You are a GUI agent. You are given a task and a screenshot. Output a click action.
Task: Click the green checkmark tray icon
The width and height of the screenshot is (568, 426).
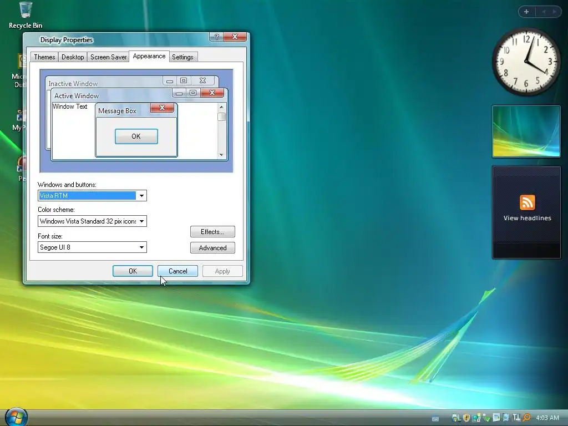486,418
